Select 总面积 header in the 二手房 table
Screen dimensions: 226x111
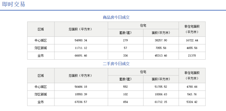[80, 75]
